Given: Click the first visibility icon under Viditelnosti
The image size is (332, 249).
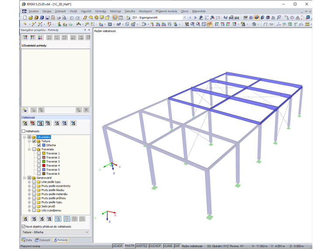Looking at the screenshot, I should click(x=25, y=123).
